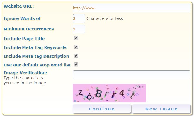The height and width of the screenshot is (116, 194).
Task: Uncheck the Include Page Title checkbox
Action: pos(76,38)
